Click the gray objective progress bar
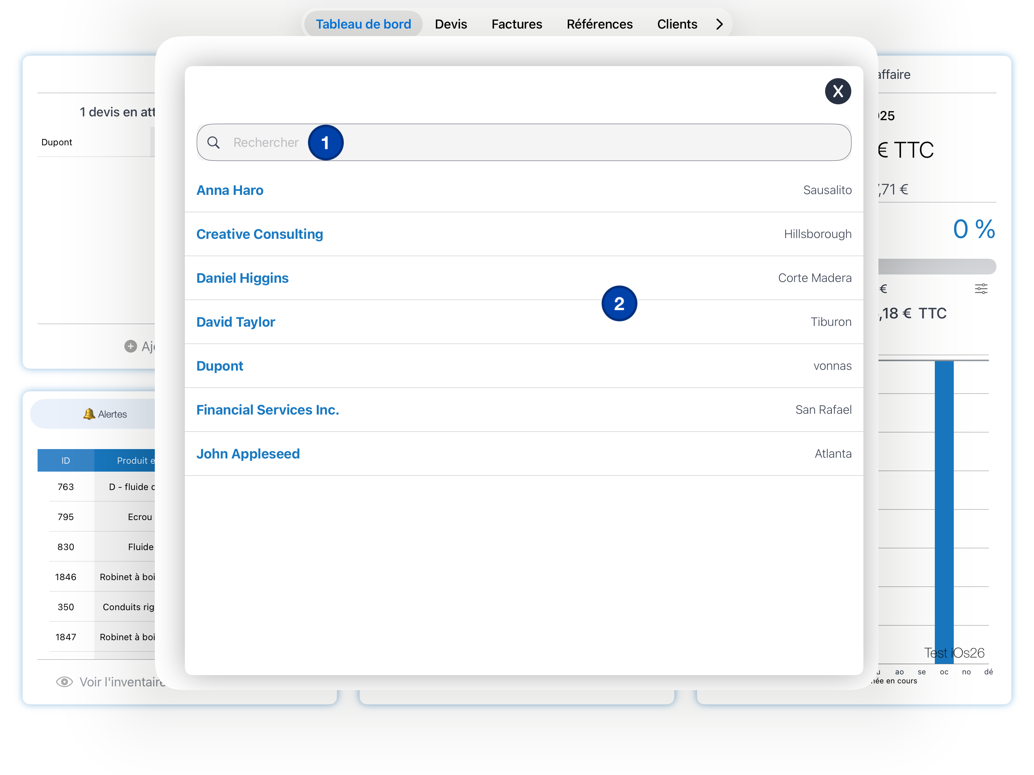The height and width of the screenshot is (775, 1034). (937, 266)
